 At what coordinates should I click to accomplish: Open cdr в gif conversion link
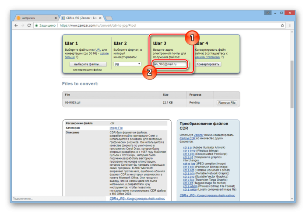[188, 157]
